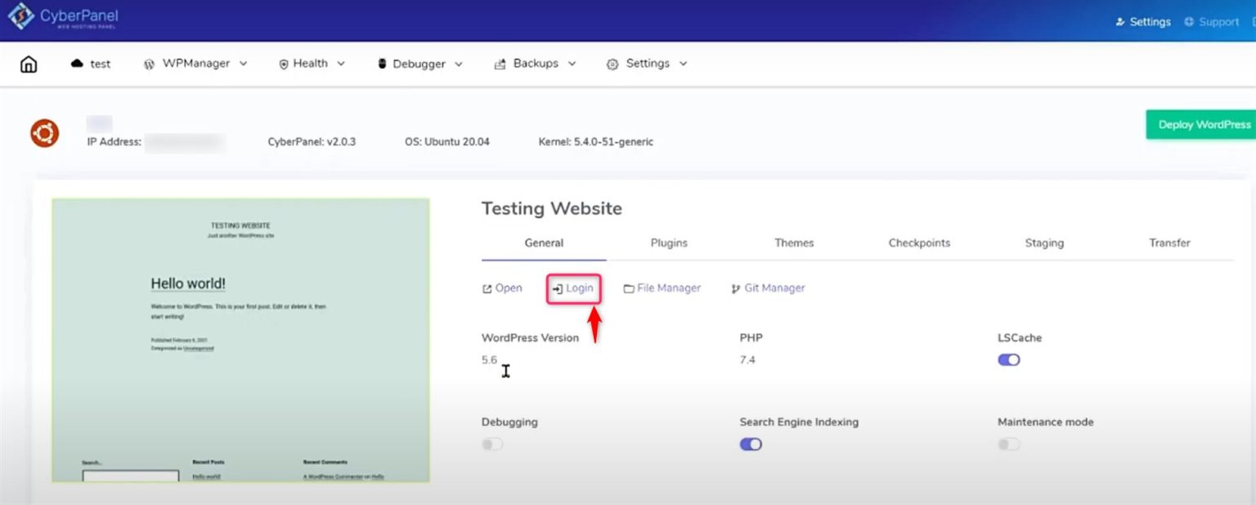Open the Settings dropdown in the navbar
Image resolution: width=1256 pixels, height=505 pixels.
[684, 63]
